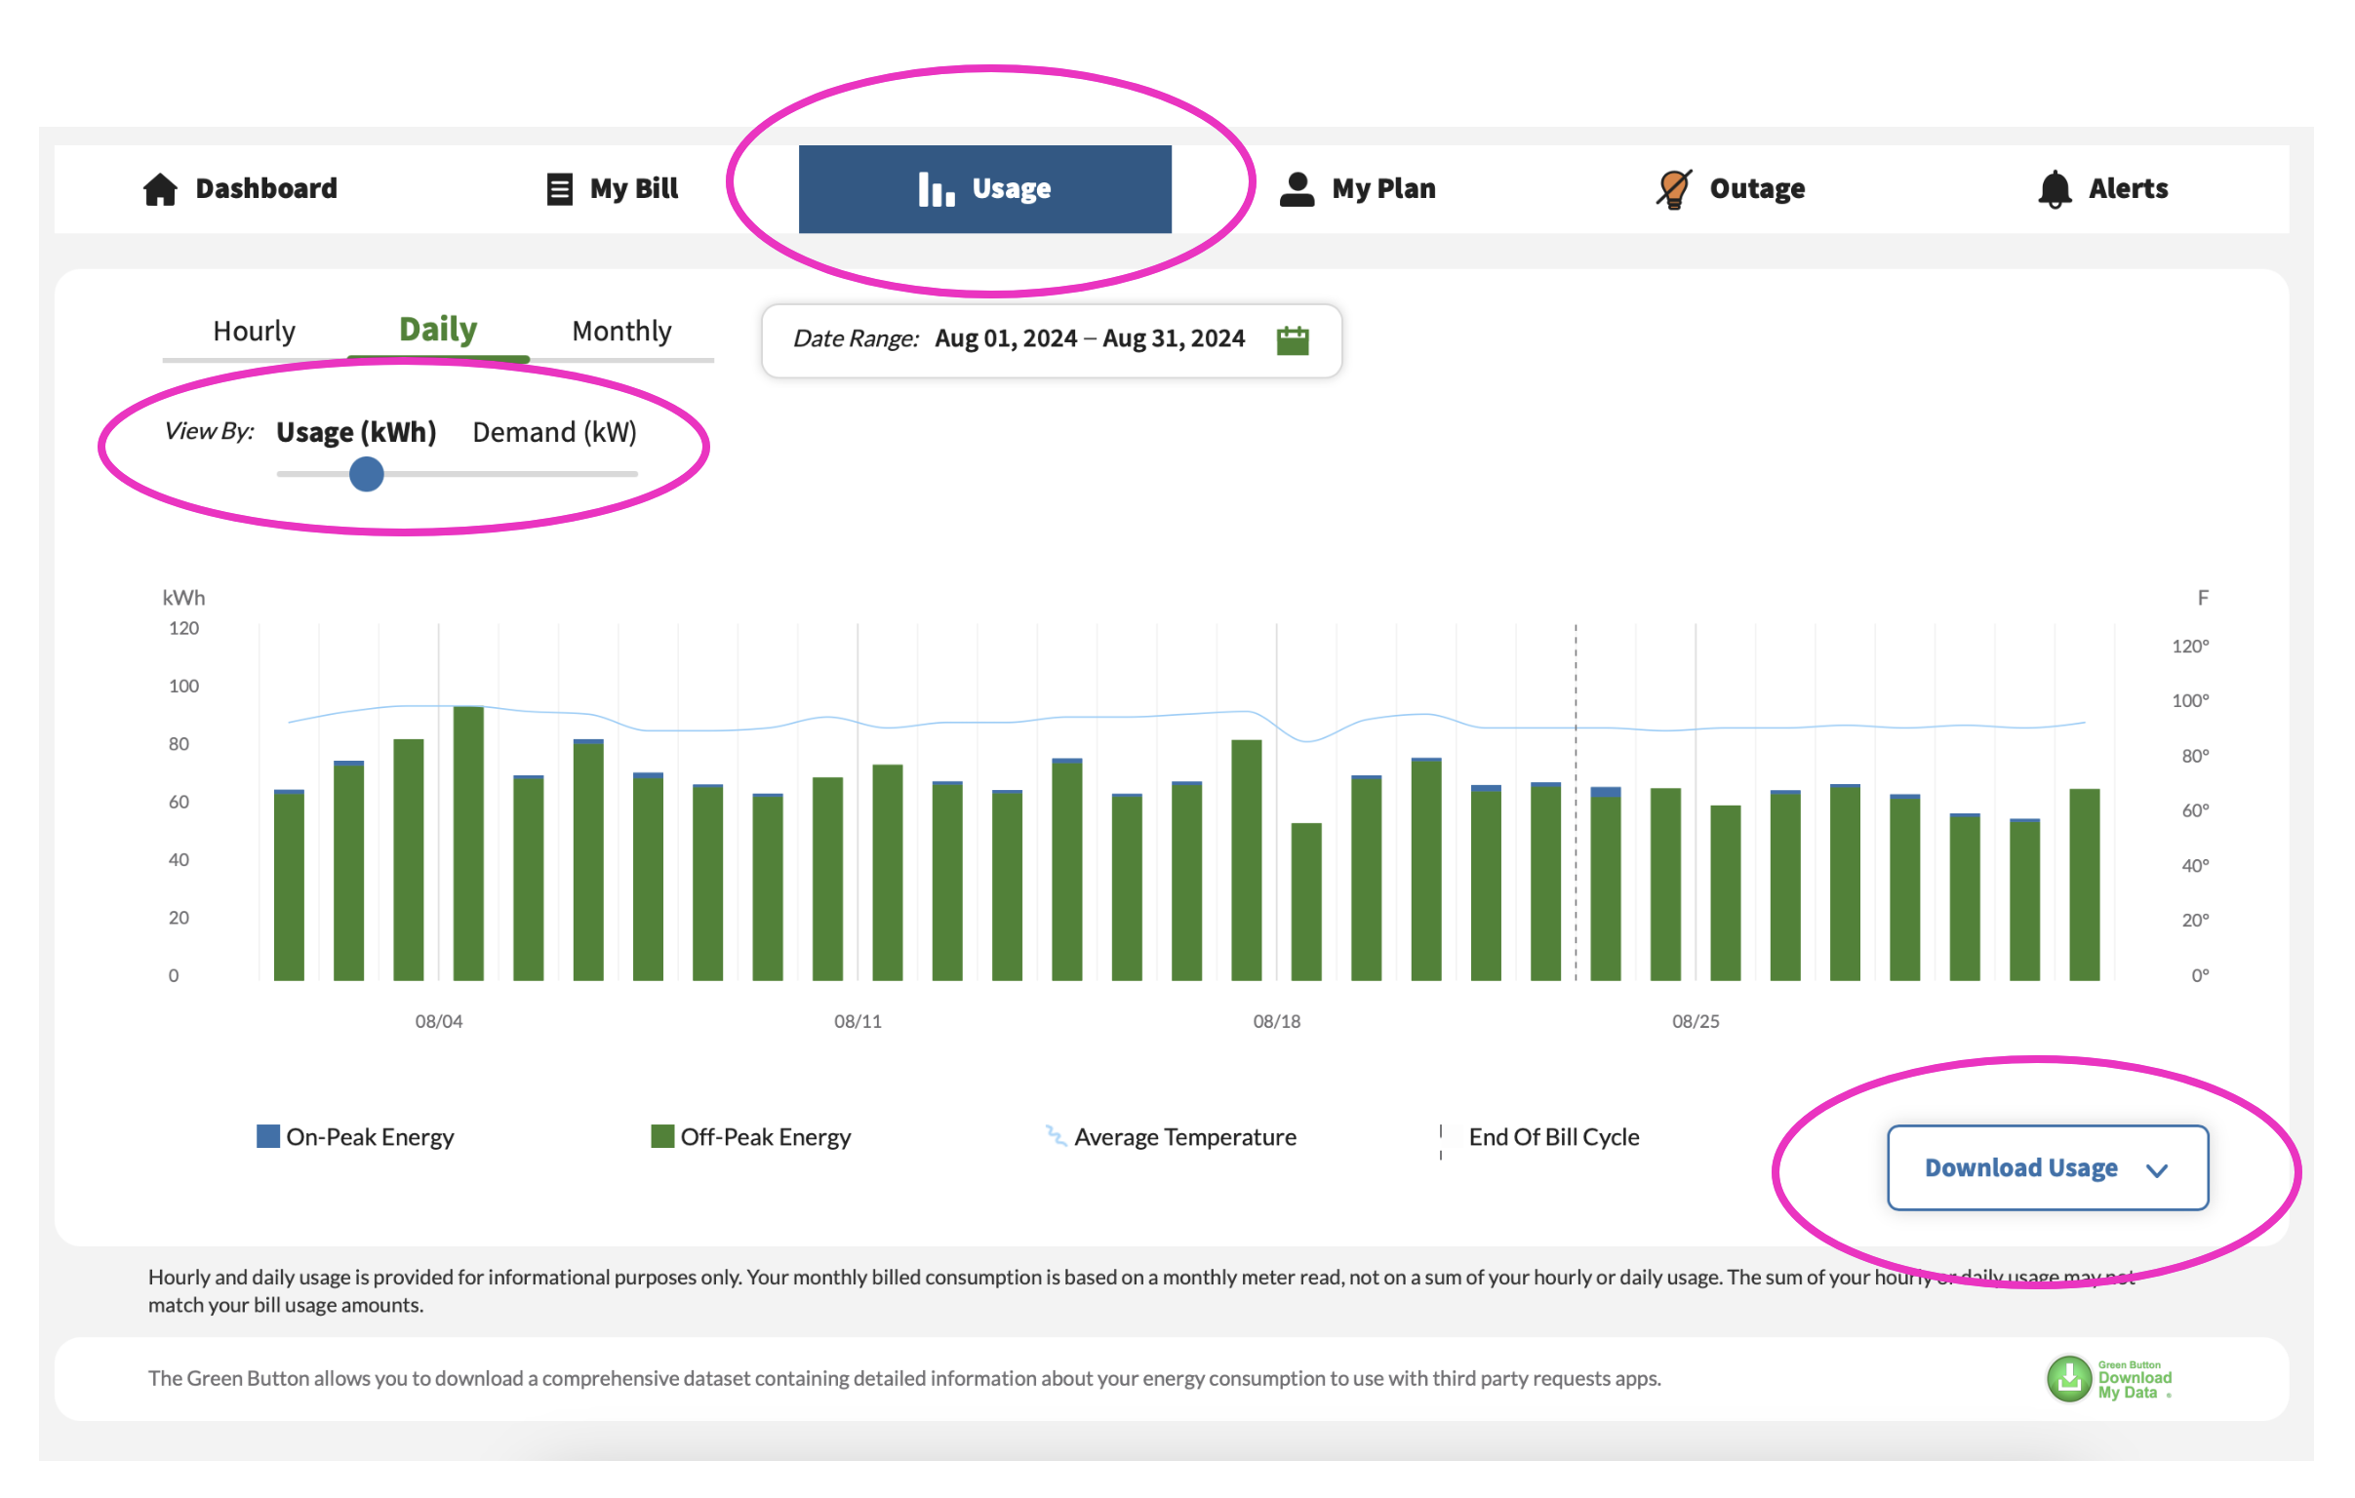2355x1498 pixels.
Task: Click the Alerts bell icon
Action: [x=2055, y=189]
